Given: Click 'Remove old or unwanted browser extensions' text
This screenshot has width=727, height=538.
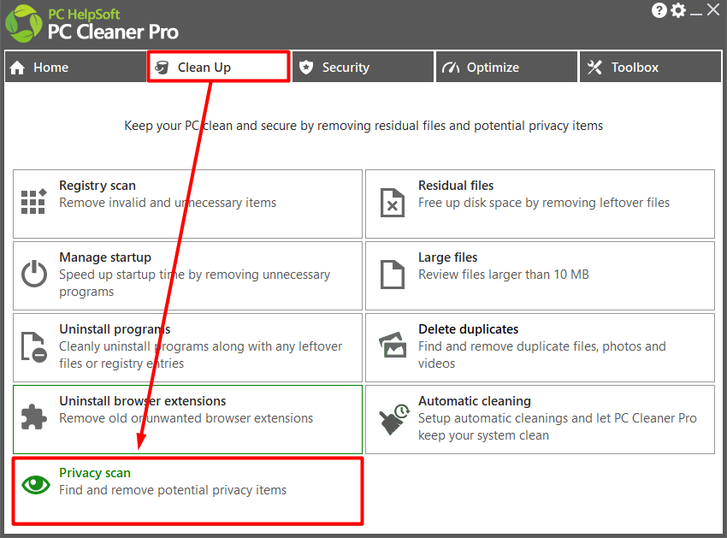Looking at the screenshot, I should tap(186, 418).
